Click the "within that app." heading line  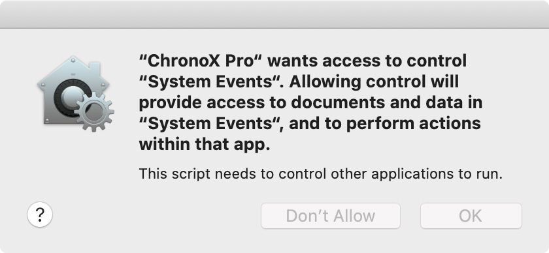pyautogui.click(x=205, y=145)
